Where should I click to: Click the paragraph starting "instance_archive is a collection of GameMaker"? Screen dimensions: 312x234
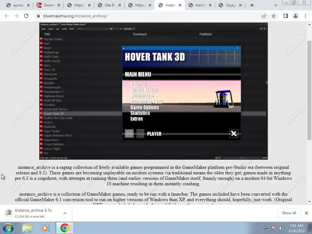(x=154, y=199)
